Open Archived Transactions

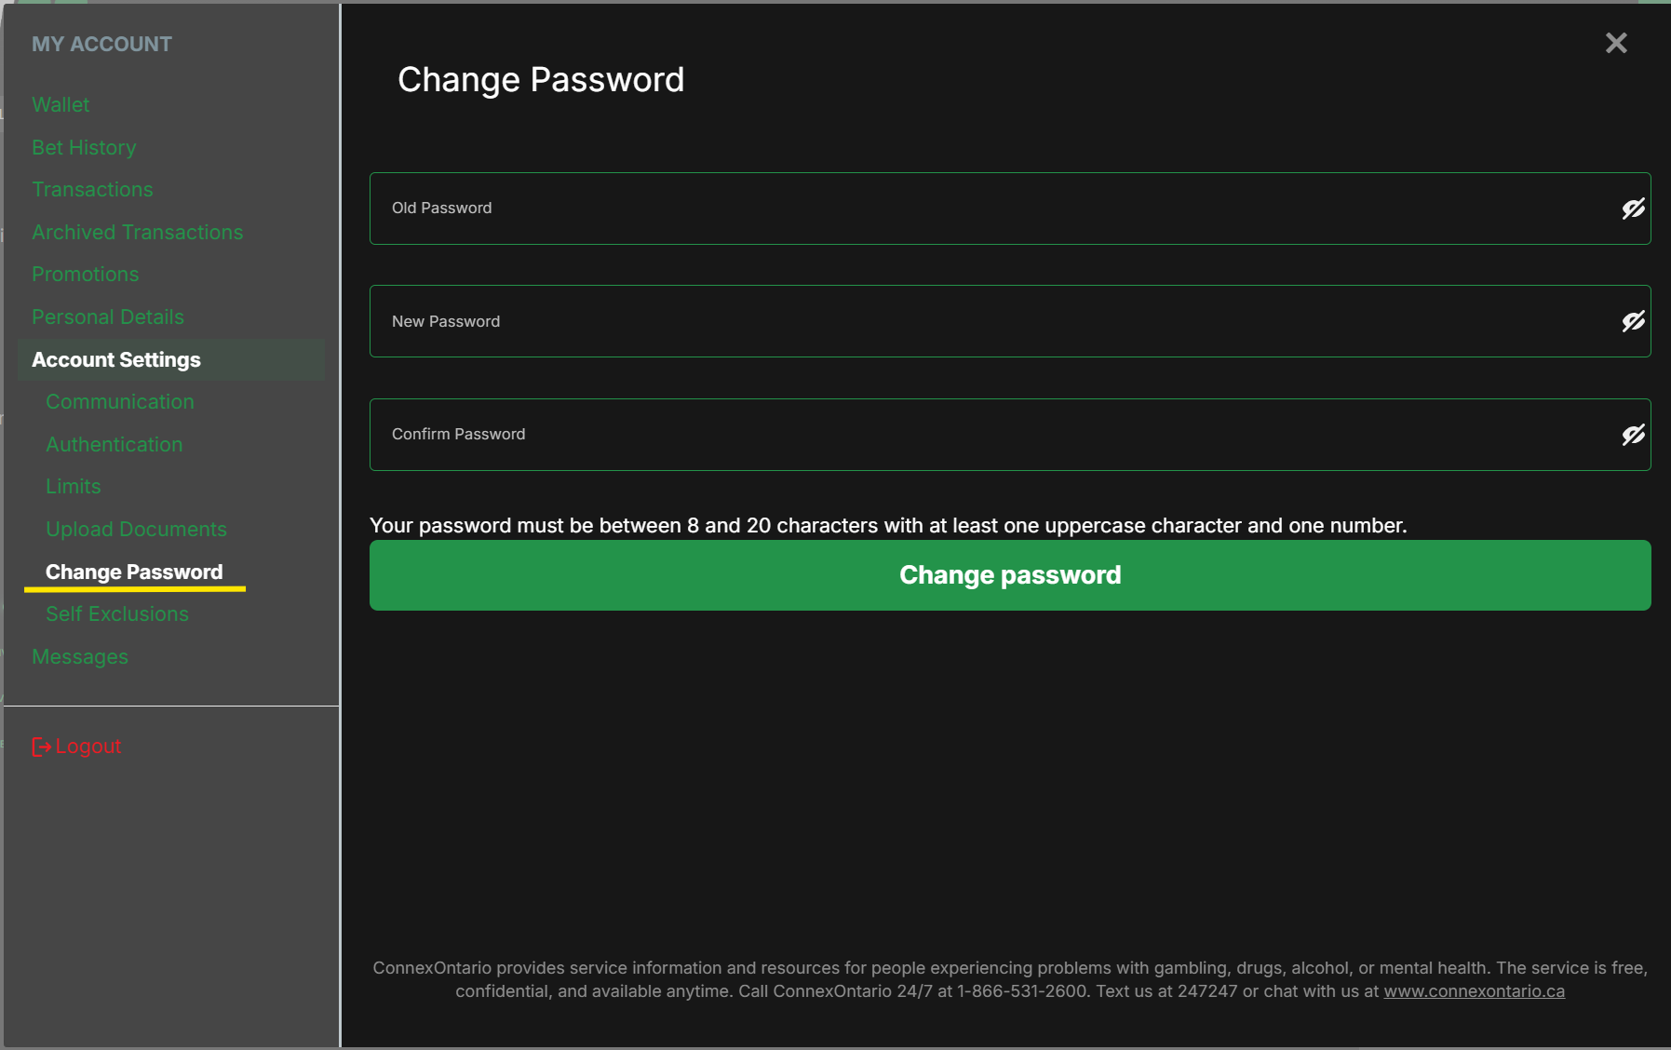coord(137,233)
